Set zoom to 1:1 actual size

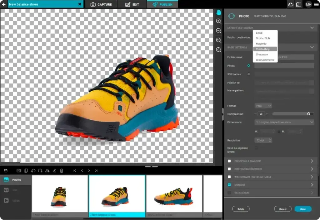click(219, 40)
